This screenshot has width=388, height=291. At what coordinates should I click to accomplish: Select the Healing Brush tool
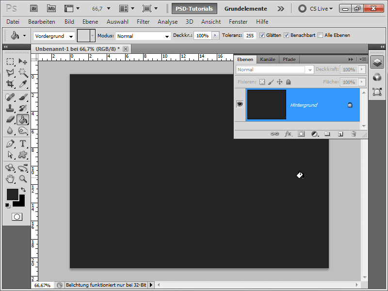(10, 97)
